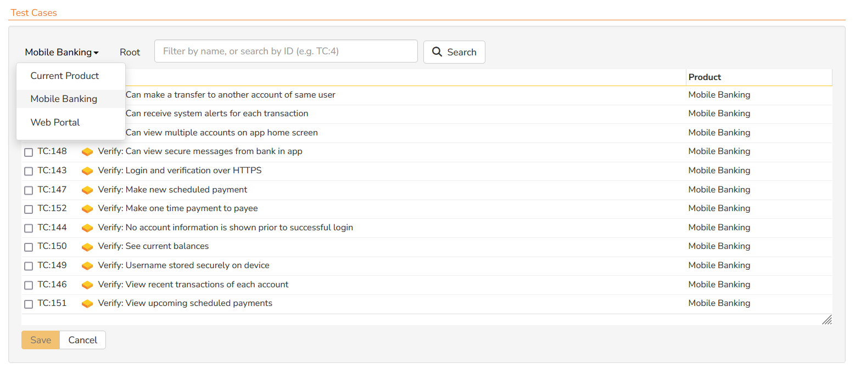The width and height of the screenshot is (855, 369).
Task: Click test case icon for TC:149
Action: click(x=87, y=266)
